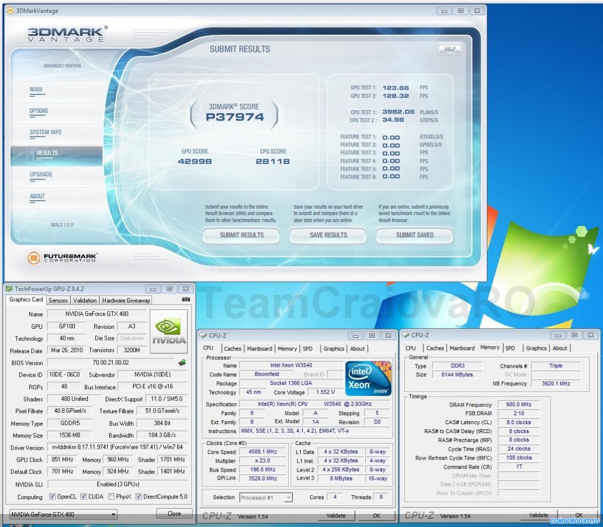Open the Hardware Giveaway tab in GPU-Z
This screenshot has width=603, height=527.
coord(126,300)
